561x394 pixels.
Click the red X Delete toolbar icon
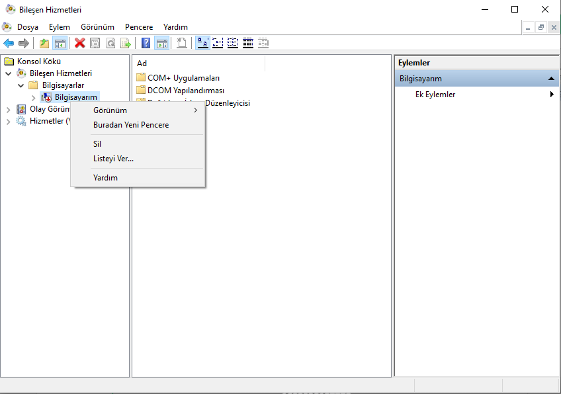pyautogui.click(x=79, y=43)
